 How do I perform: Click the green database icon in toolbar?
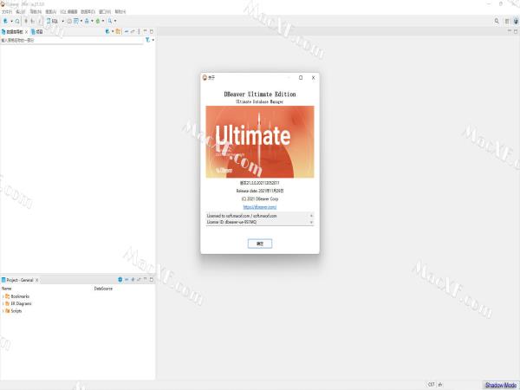pyautogui.click(x=98, y=21)
